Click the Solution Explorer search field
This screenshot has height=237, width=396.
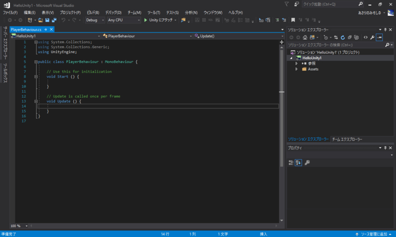click(336, 45)
